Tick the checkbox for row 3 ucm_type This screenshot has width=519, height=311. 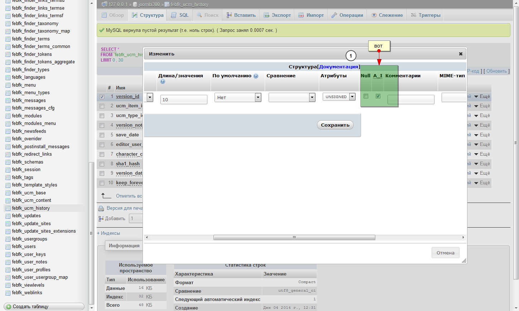tap(102, 116)
